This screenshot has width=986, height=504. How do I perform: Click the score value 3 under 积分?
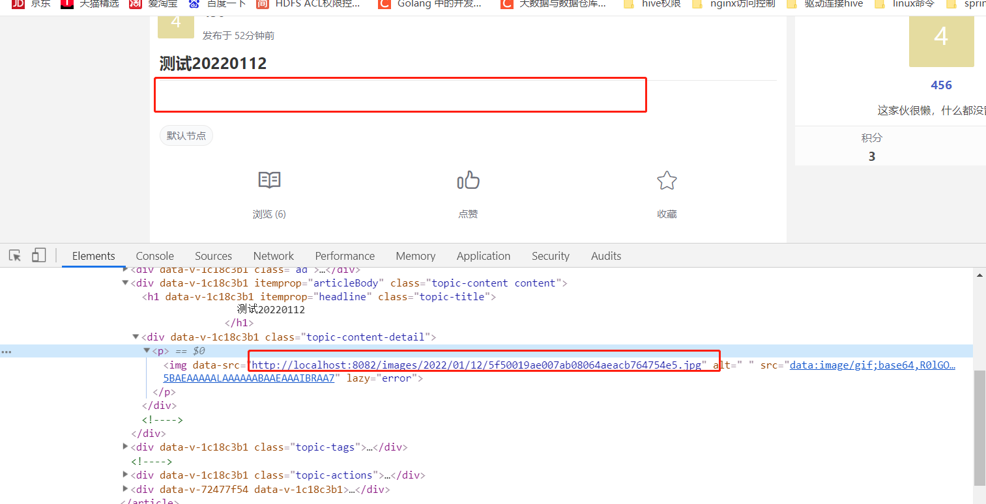[x=872, y=156]
